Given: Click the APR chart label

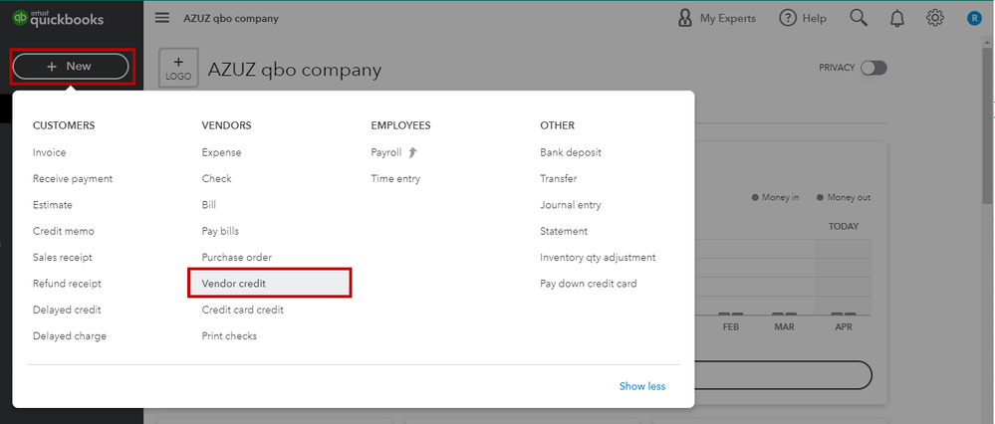Looking at the screenshot, I should pos(844,327).
